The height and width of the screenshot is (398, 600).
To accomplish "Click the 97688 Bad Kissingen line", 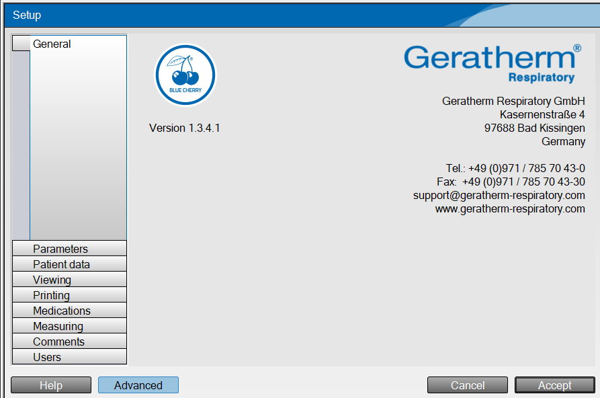I will coord(535,128).
